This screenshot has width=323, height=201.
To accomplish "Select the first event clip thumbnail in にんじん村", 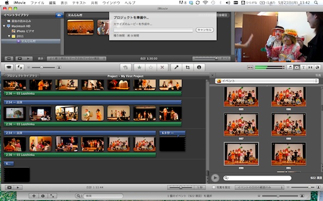I will click(x=80, y=27).
